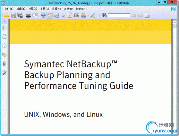Open the 注释(C) menu
179x136 pixels.
56,9
